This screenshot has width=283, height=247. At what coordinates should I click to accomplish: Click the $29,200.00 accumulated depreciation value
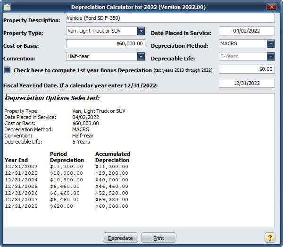coord(112,173)
